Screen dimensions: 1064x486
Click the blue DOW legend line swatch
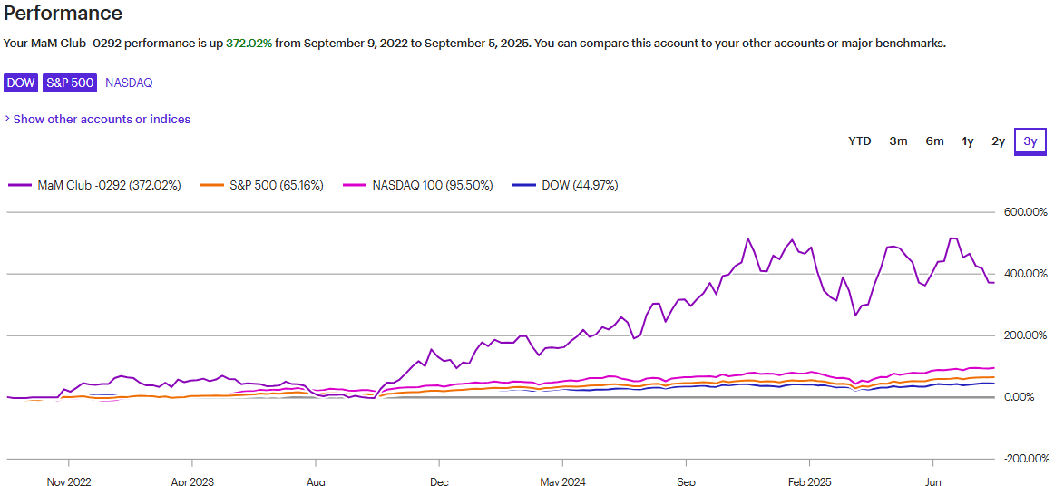[x=524, y=185]
